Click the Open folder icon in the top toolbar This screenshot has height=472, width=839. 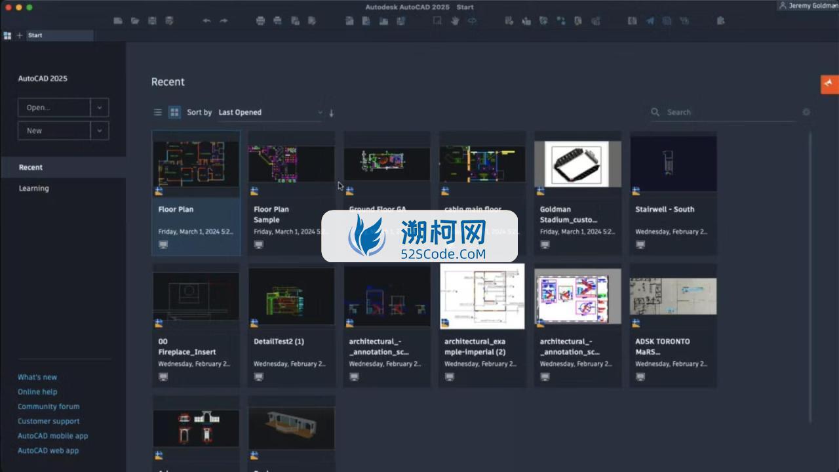tap(135, 21)
